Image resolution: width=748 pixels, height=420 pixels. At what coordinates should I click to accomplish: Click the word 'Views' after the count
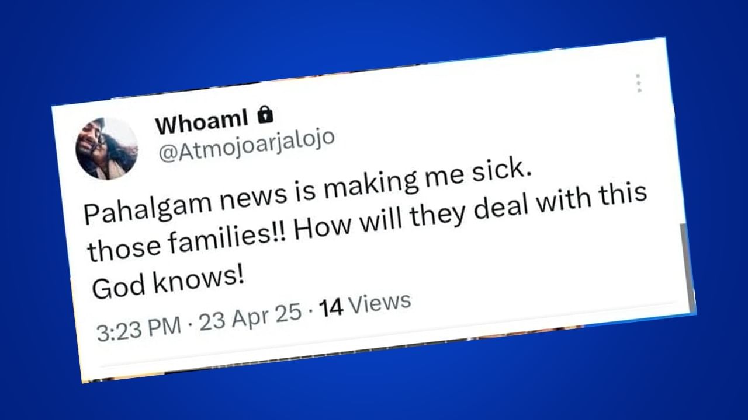click(382, 303)
